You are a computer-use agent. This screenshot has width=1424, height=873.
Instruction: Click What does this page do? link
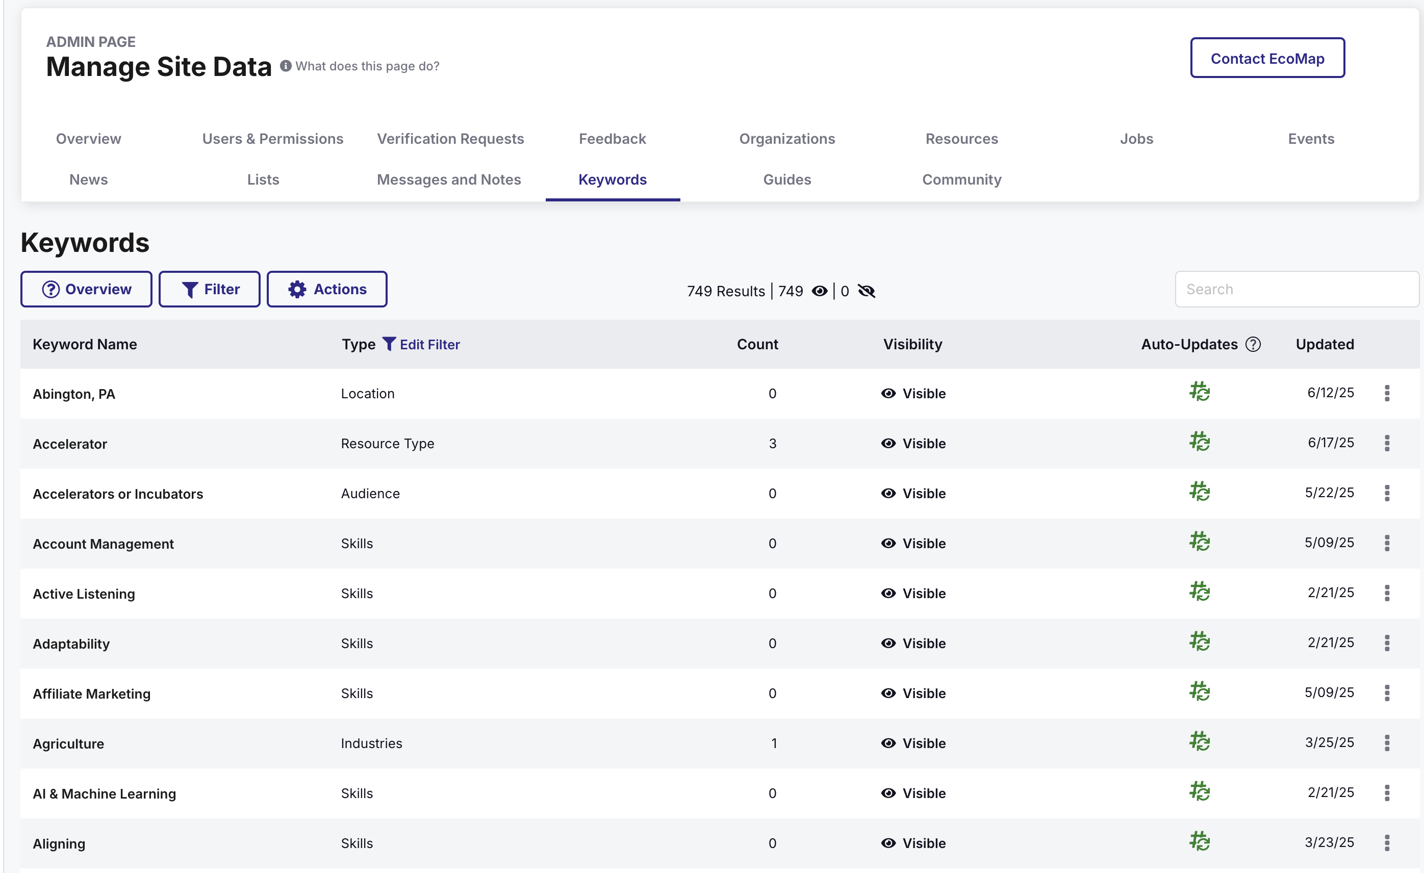tap(368, 66)
